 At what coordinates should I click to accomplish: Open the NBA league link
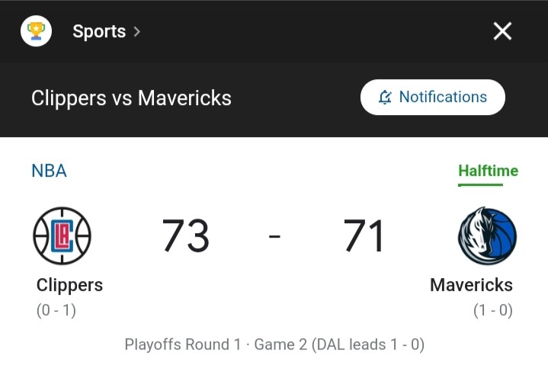coord(49,171)
